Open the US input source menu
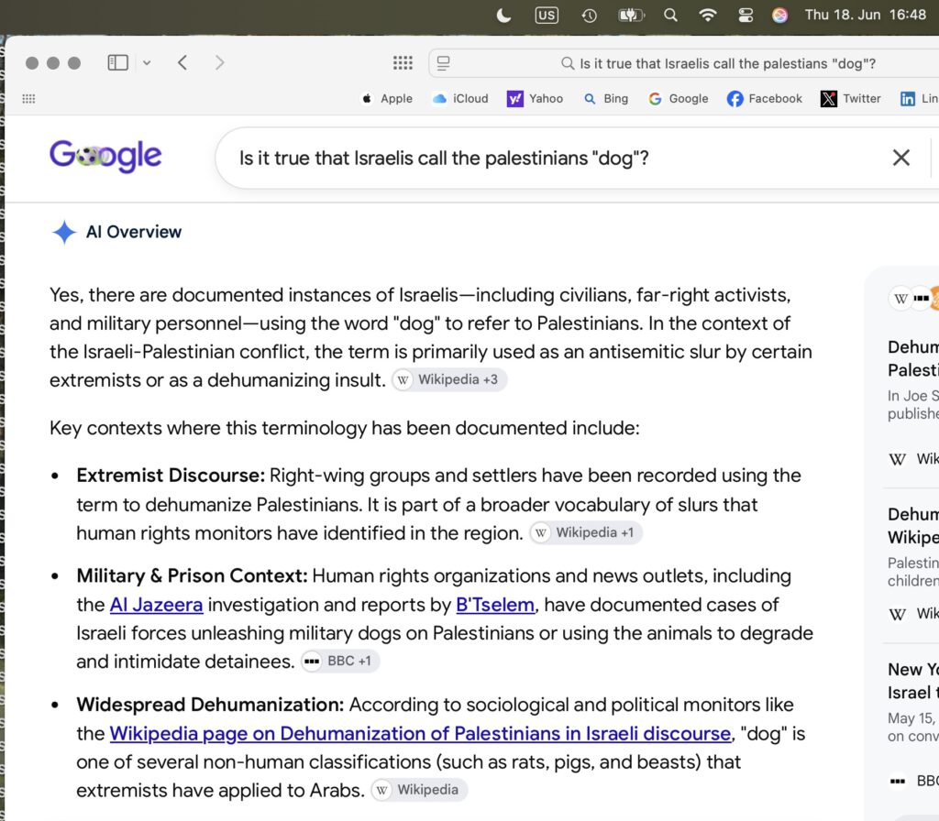939x821 pixels. (x=547, y=15)
